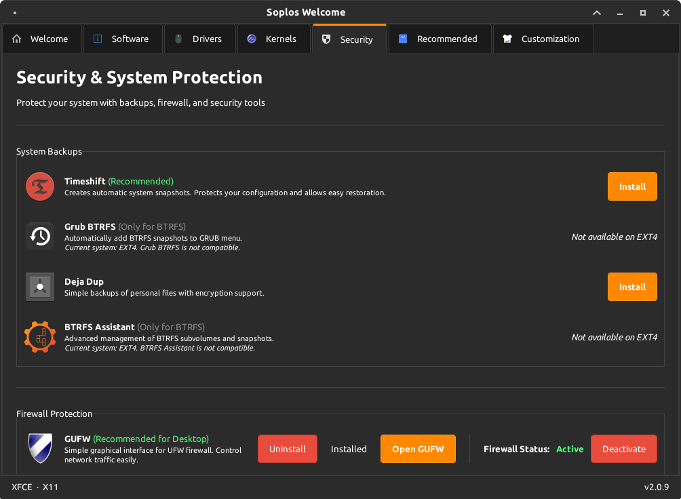Viewport: 681px width, 499px height.
Task: Click the 'Grub BTRFS (Only for BTRFS)' title
Action: point(125,226)
